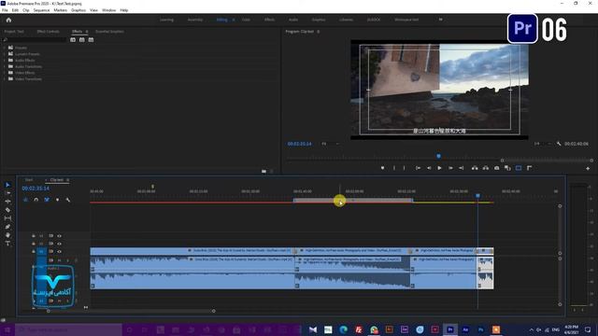Screen dimensions: 598x336
Task: Solo the first audio track
Action: tap(68, 260)
